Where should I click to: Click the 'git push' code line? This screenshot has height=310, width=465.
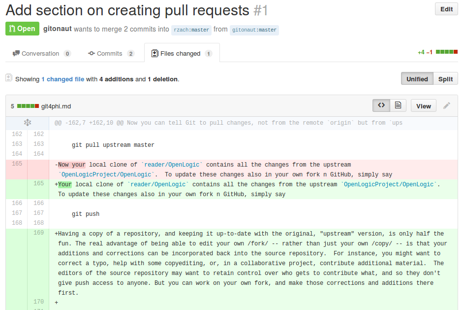tap(86, 214)
